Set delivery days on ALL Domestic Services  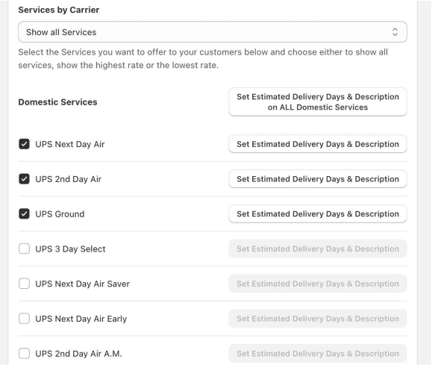coord(318,102)
